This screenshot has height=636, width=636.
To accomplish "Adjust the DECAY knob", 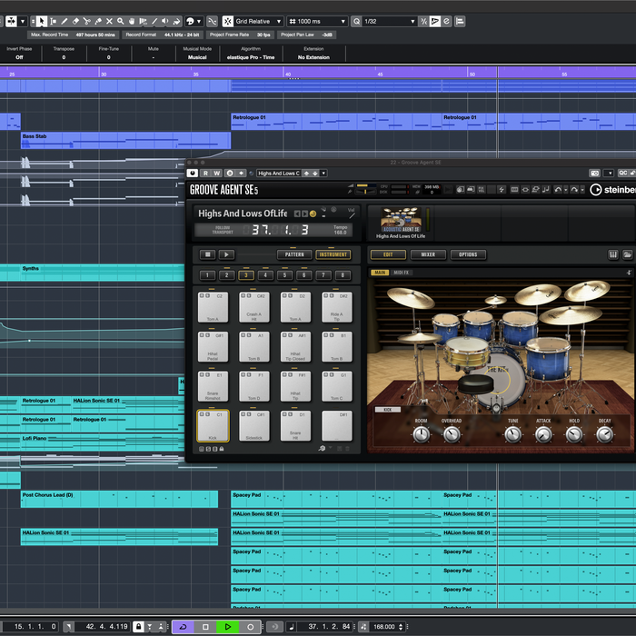I will point(604,435).
